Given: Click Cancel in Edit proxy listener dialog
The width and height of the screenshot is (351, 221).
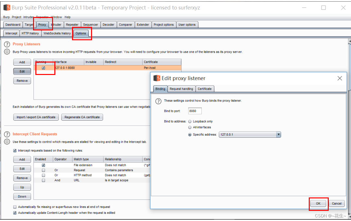Looking at the screenshot, I should pos(337,204).
